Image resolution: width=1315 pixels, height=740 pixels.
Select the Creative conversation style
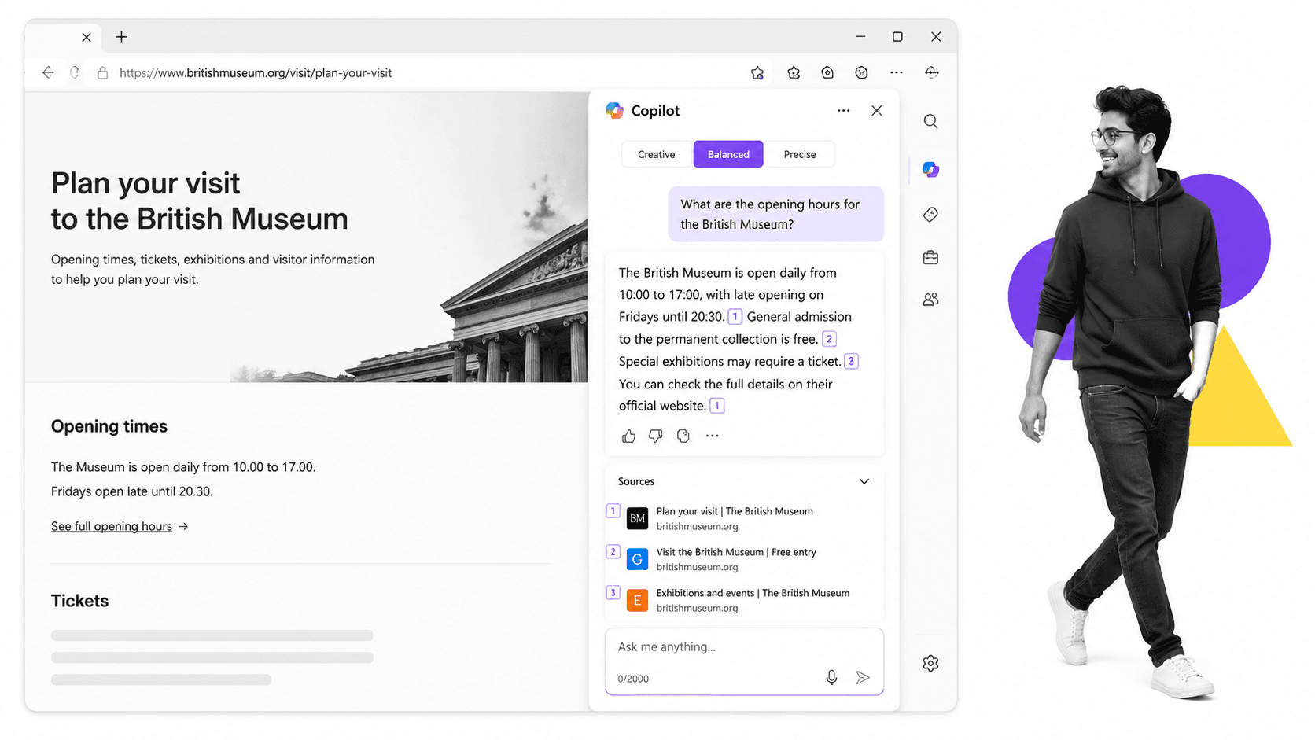click(656, 154)
